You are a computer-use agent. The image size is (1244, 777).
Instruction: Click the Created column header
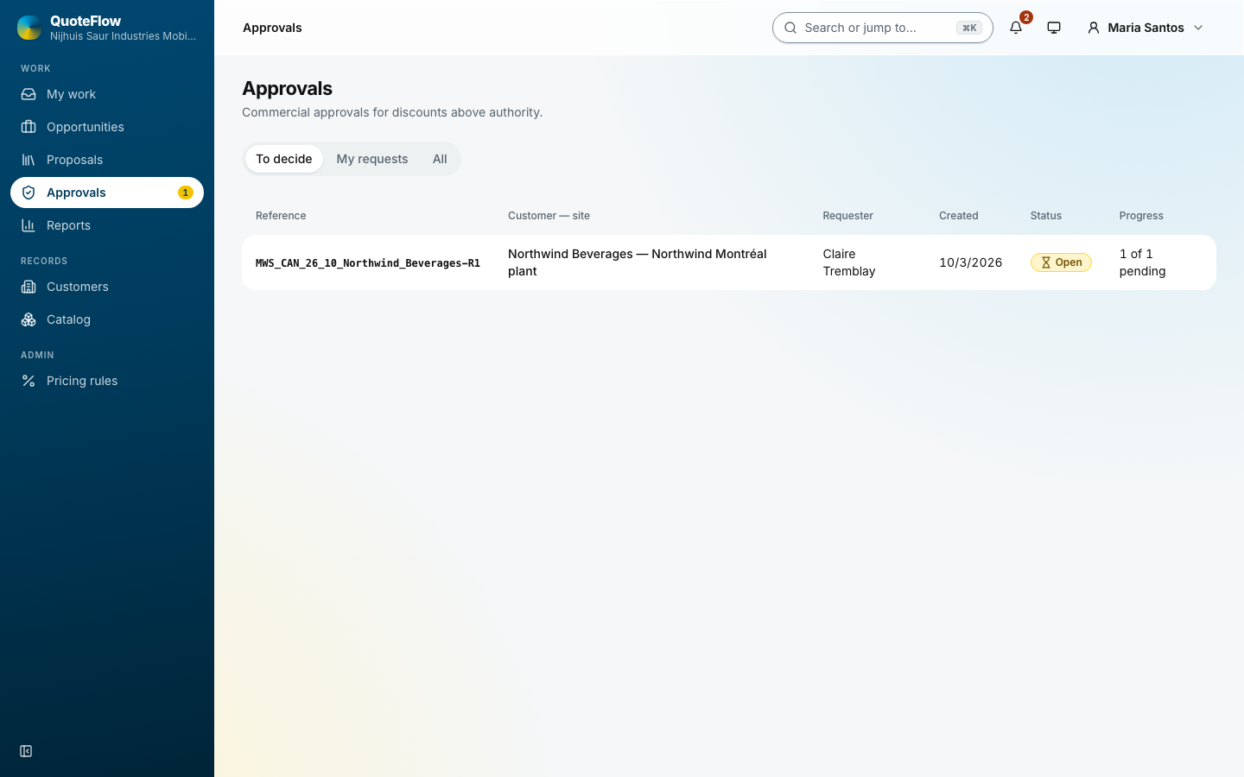[x=959, y=216]
